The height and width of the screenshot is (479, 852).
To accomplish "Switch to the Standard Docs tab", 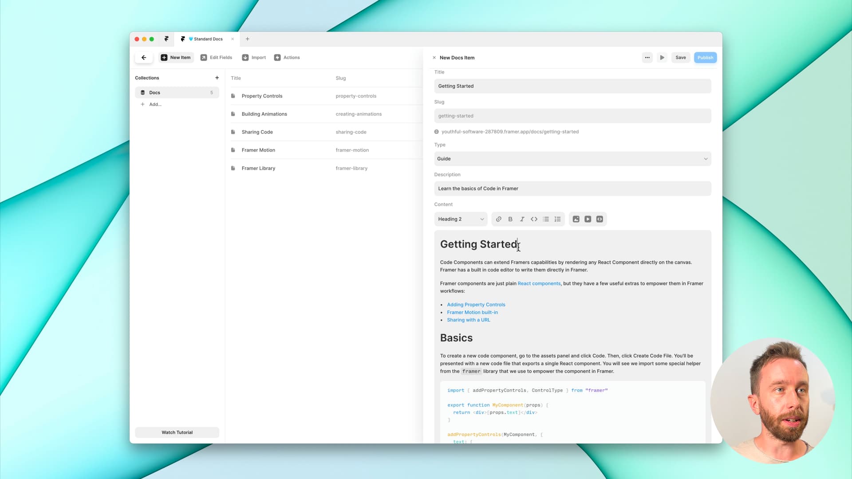I will tap(208, 39).
